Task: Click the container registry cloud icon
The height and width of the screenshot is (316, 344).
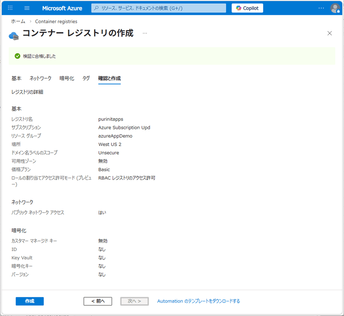Action: [x=14, y=35]
